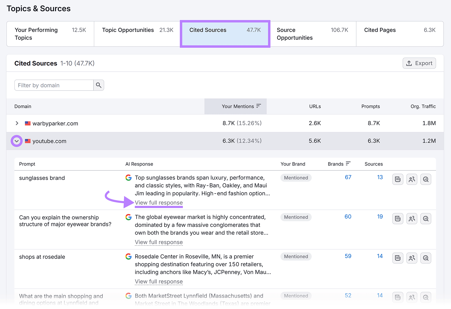Click magnifier icon for ownership structure row
The width and height of the screenshot is (451, 309).
(426, 219)
